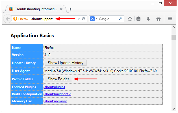Click the Name value Firefox
The image size is (178, 113).
click(49, 48)
